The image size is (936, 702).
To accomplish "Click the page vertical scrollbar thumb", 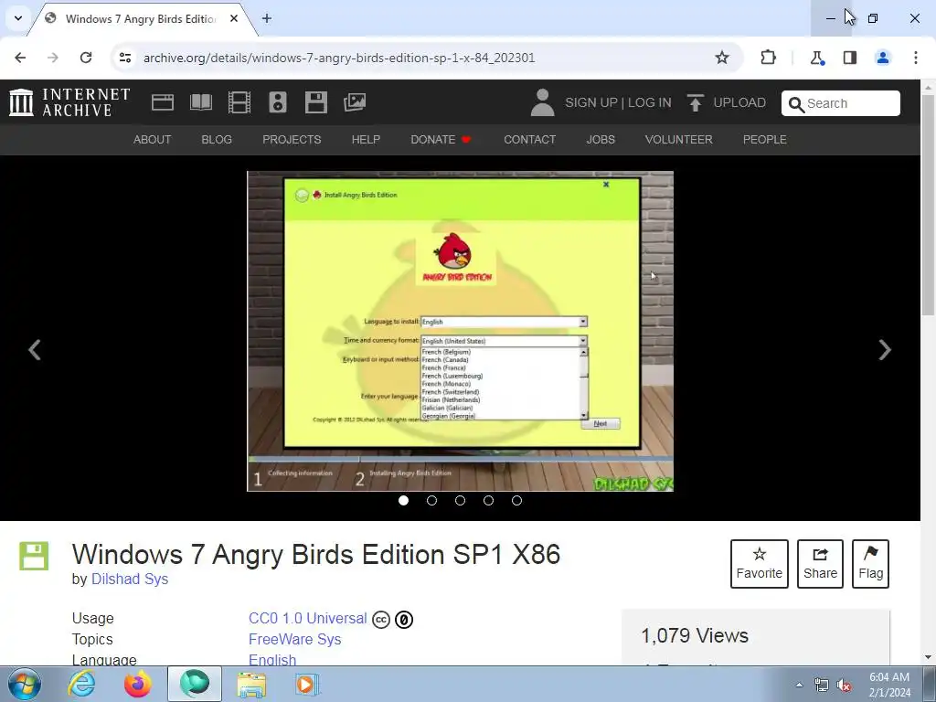I will (x=929, y=203).
